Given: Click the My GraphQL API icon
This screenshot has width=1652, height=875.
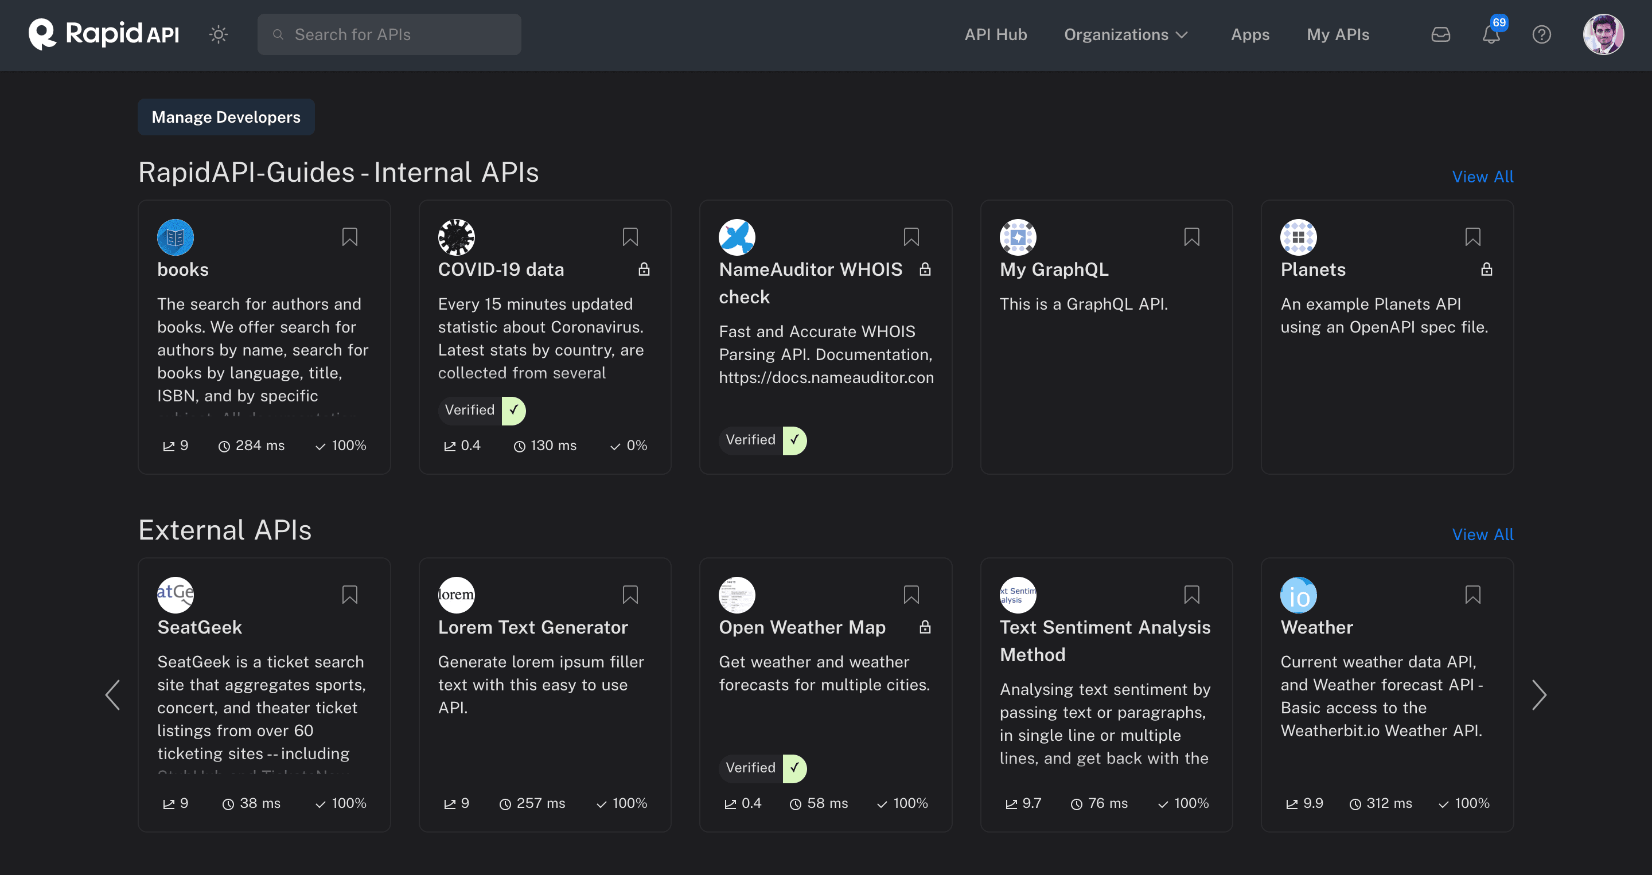Looking at the screenshot, I should point(1017,236).
